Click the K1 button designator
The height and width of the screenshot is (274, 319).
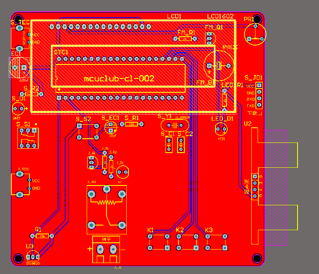(151, 230)
